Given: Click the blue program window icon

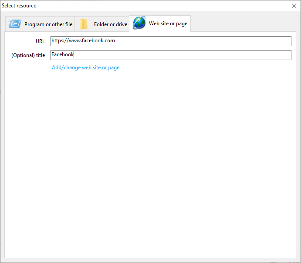Looking at the screenshot, I should point(15,24).
